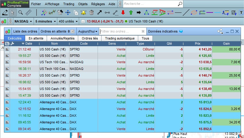This screenshot has width=244, height=138.
Task: Select the 88,00 € gain cell
Action: click(226, 49)
